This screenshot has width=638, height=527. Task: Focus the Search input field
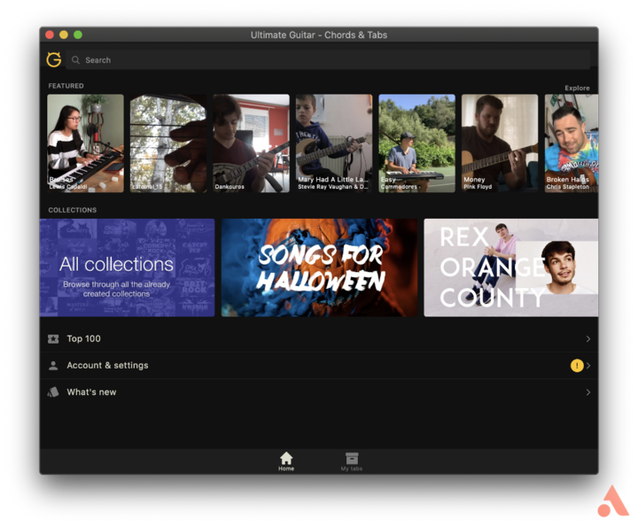click(328, 59)
